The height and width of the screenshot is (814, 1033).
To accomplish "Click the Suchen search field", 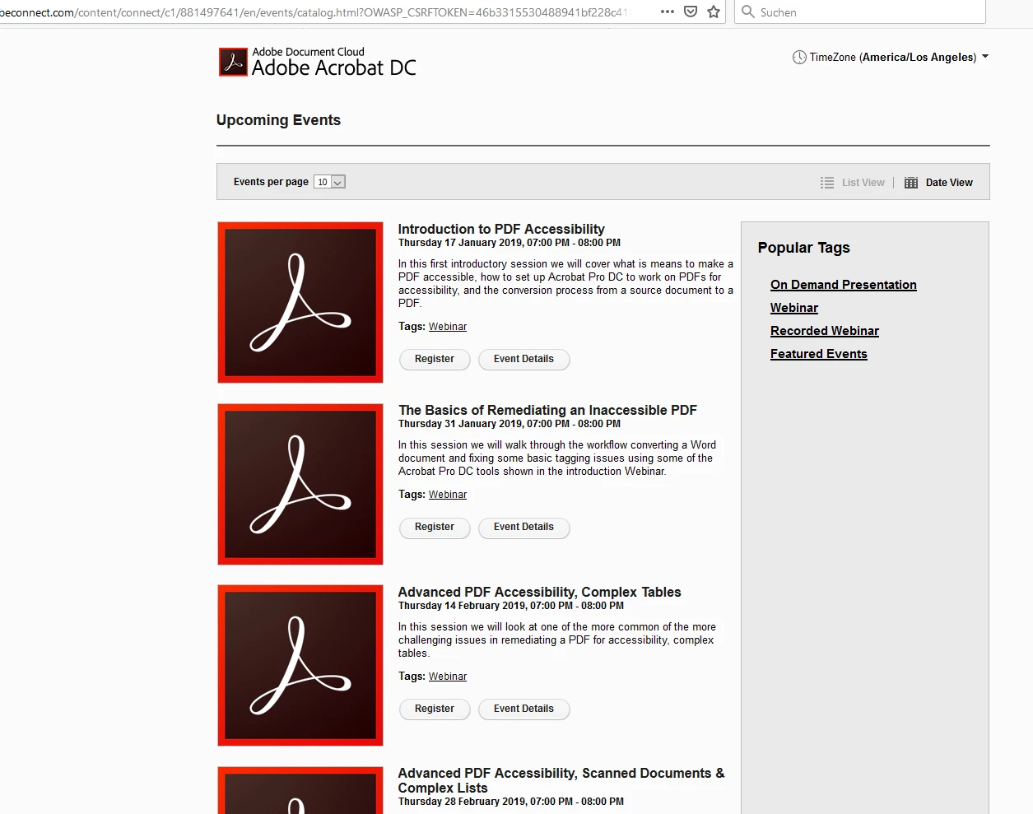I will coord(860,12).
